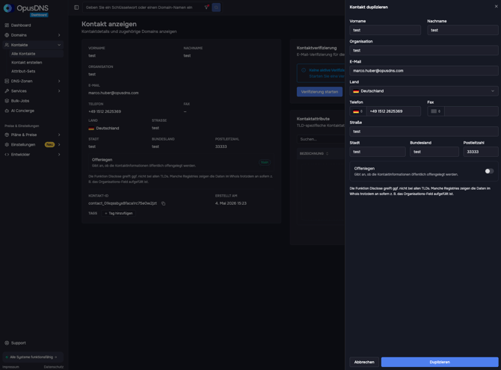The height and width of the screenshot is (370, 501).
Task: Collapse the Kontakte menu chevron
Action: pos(59,45)
